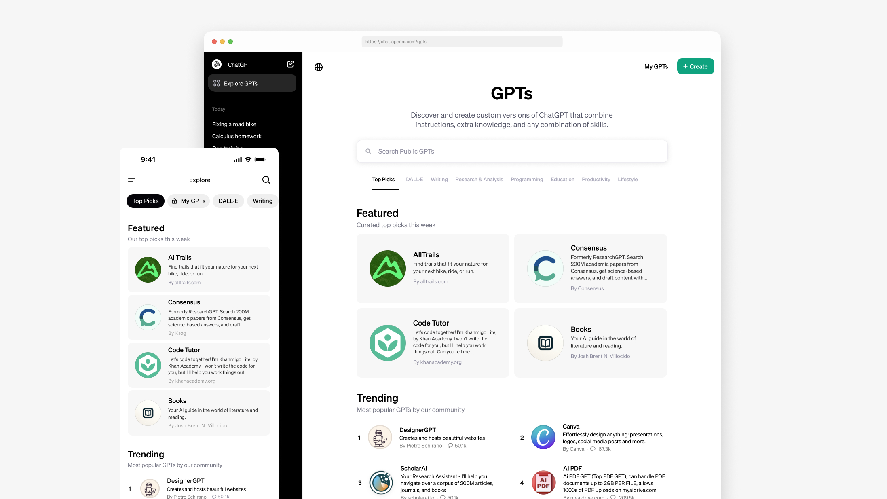Click the green Create button top right
Image resolution: width=887 pixels, height=499 pixels.
point(695,66)
